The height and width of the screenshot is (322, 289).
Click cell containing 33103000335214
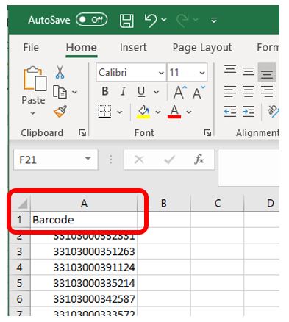click(x=84, y=283)
